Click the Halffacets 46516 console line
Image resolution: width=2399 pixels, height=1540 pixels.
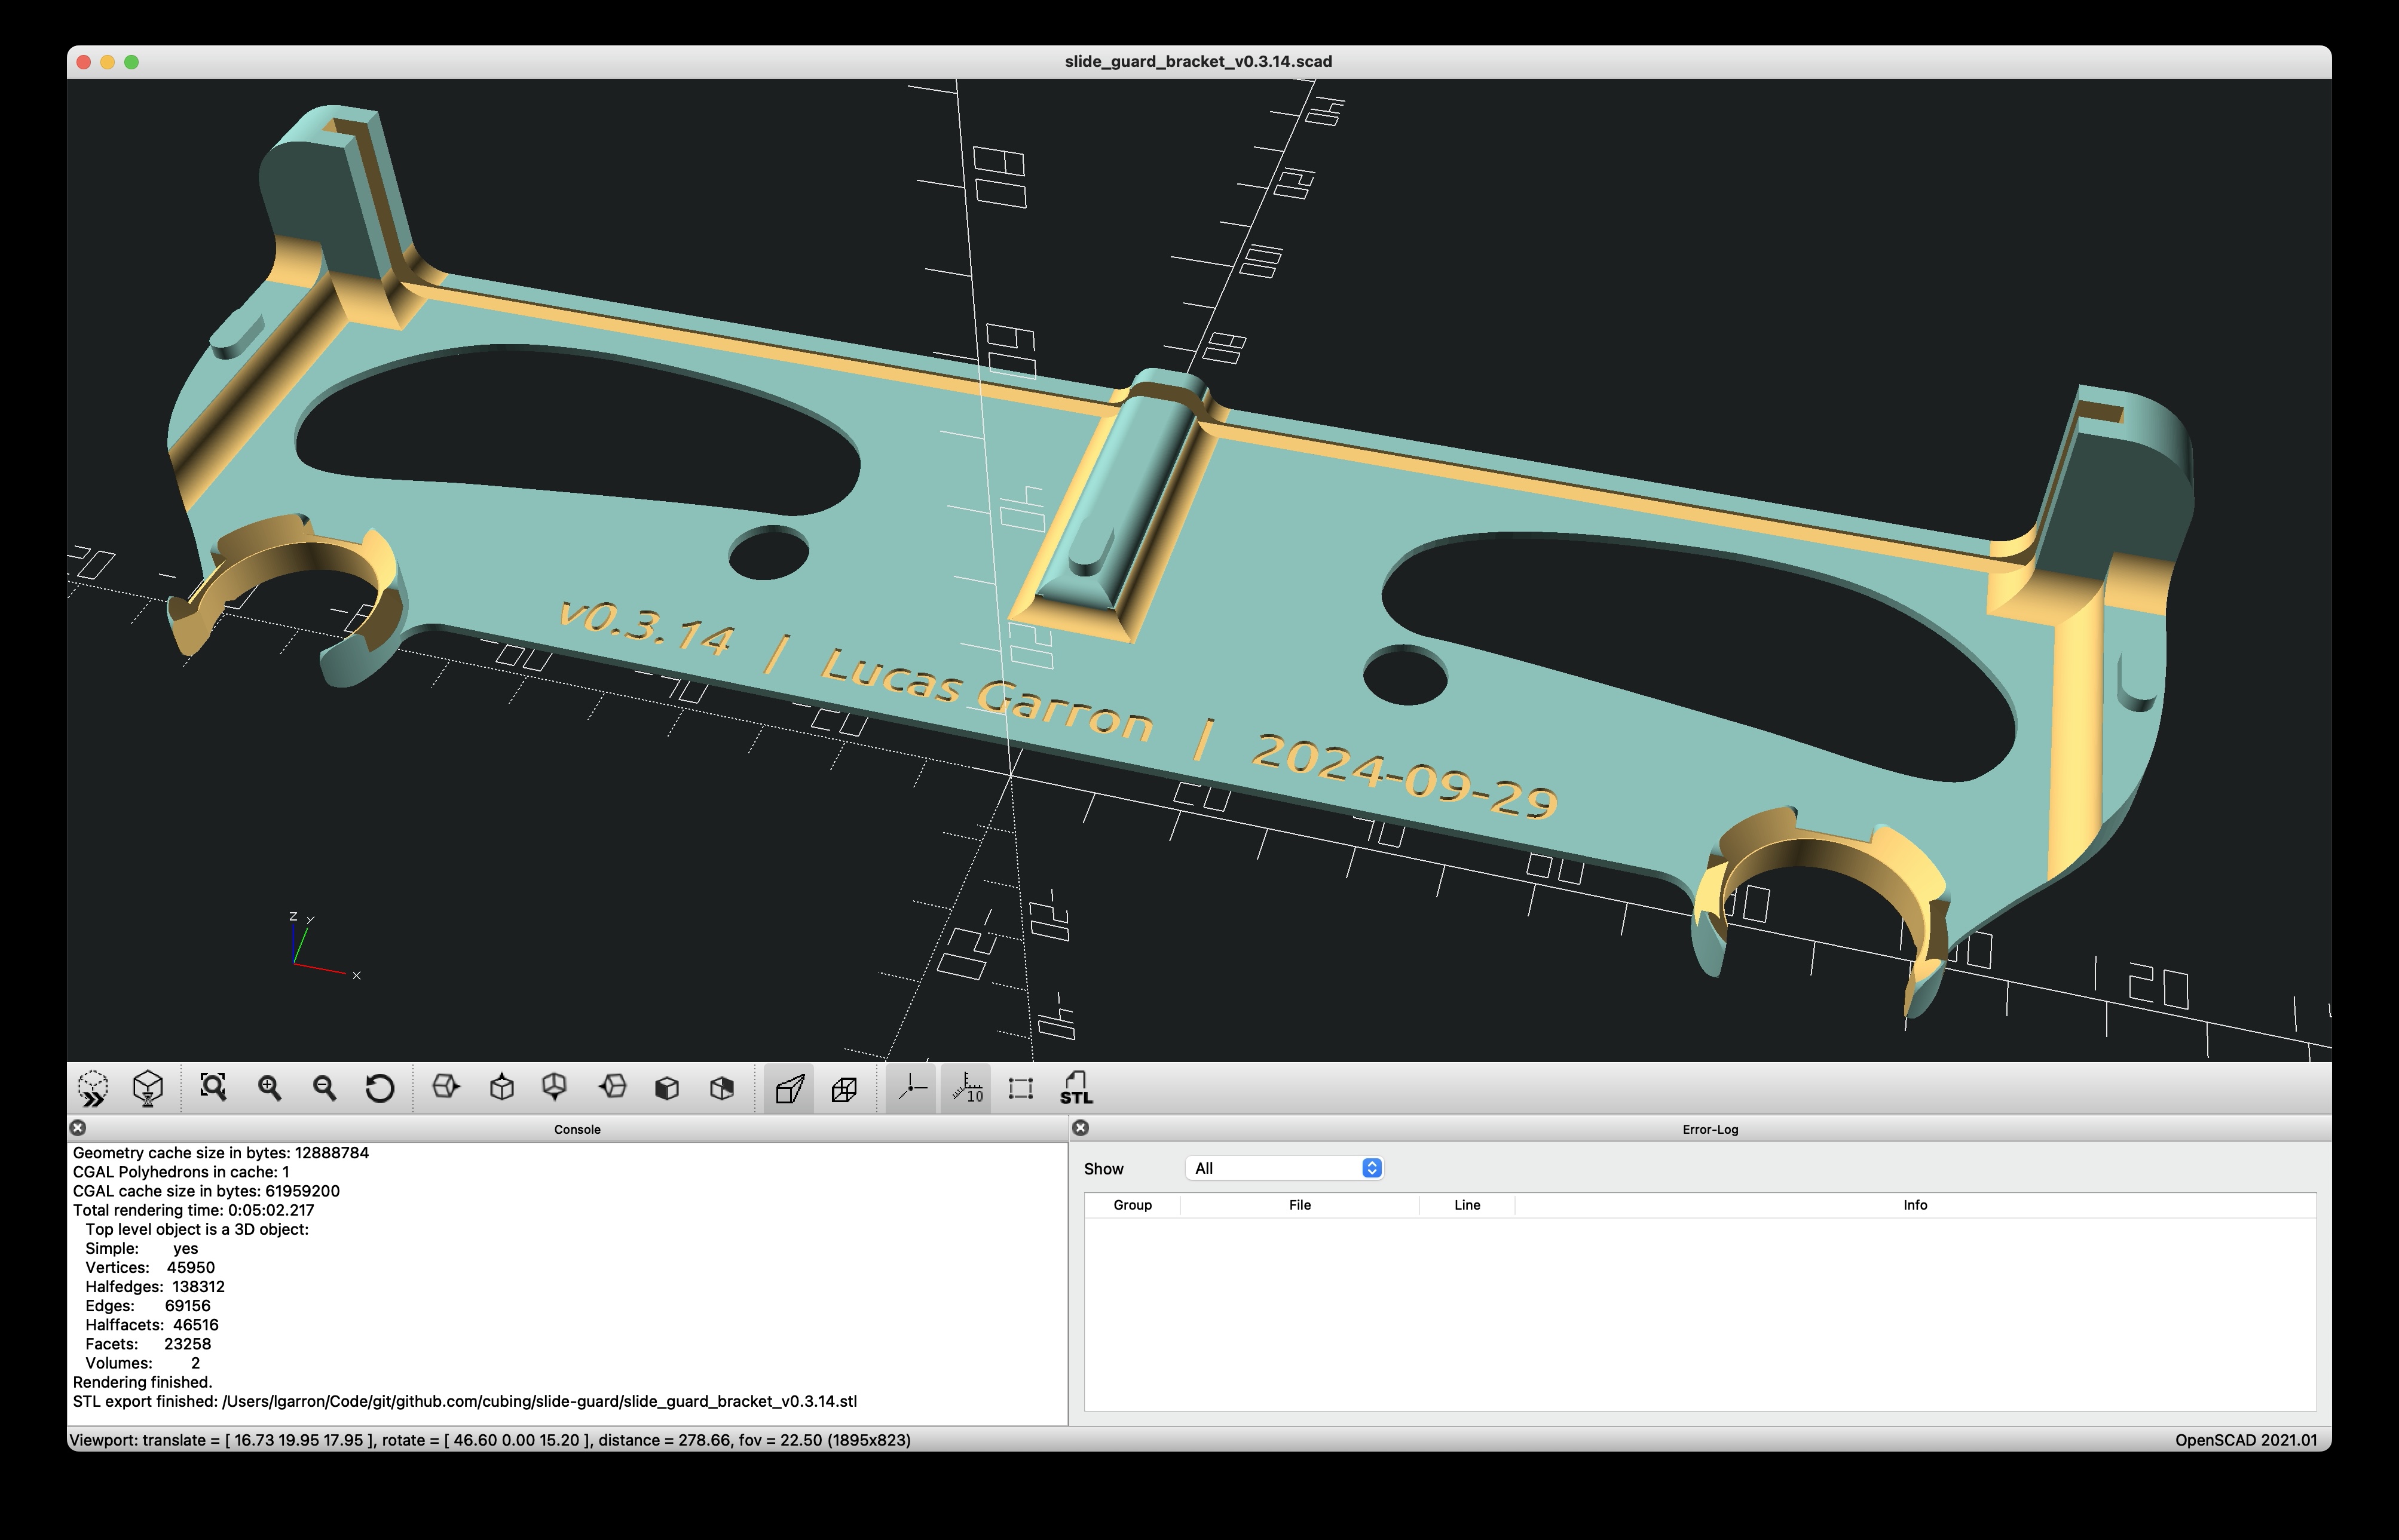click(x=152, y=1325)
